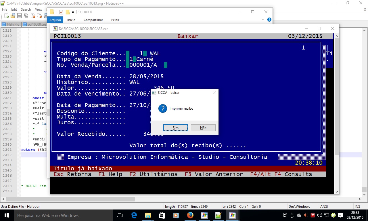Image resolution: width=368 pixels, height=221 pixels.
Task: Click the New file icon in Notepad++
Action: coord(6,16)
